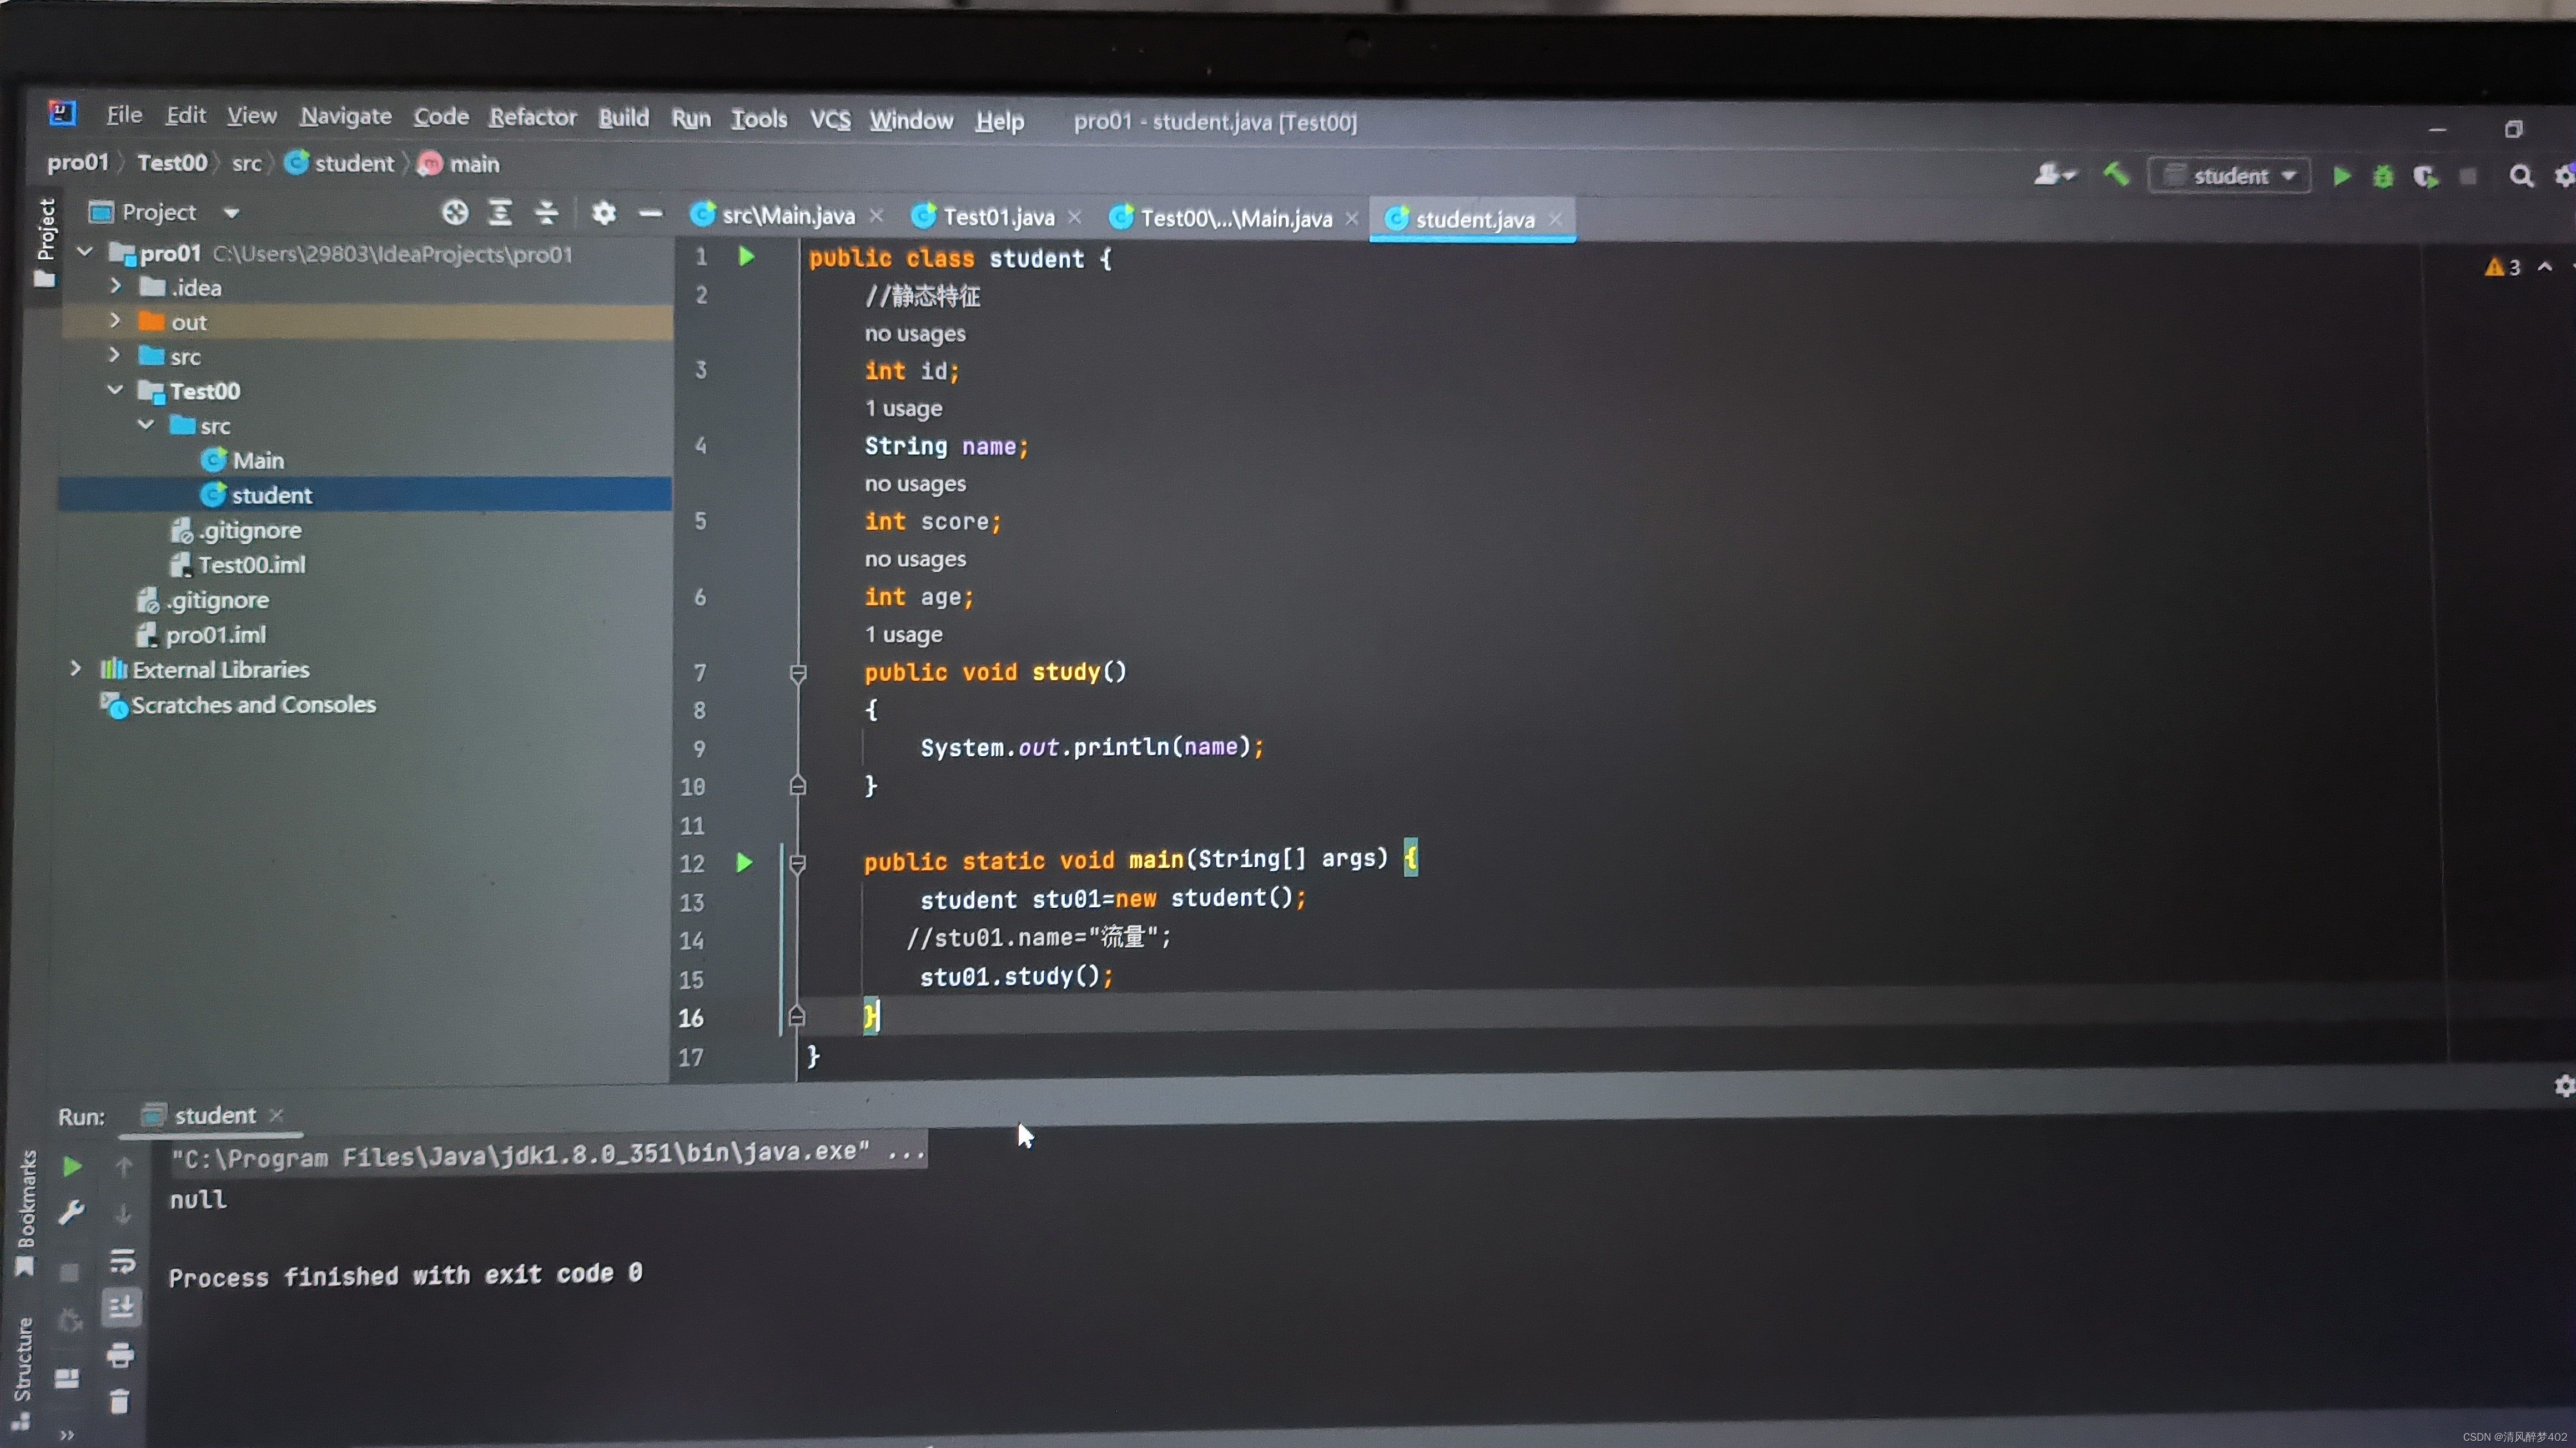Expand the .idea folder
2576x1448 pixels.
(x=115, y=286)
